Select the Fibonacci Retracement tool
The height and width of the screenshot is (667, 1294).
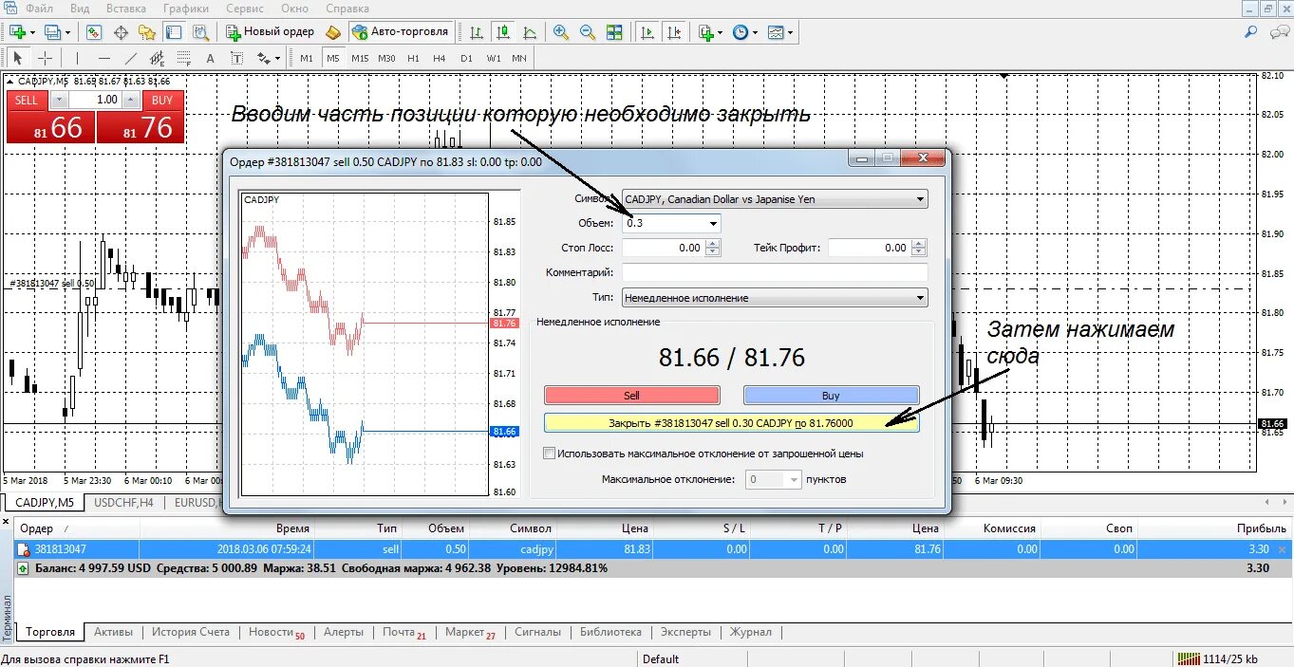click(183, 58)
